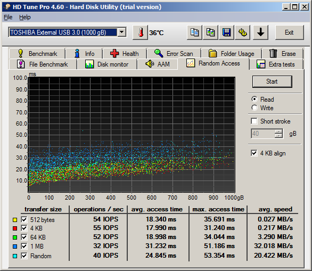Open the AAM speaker tab
This screenshot has width=312, height=271.
pos(158,64)
